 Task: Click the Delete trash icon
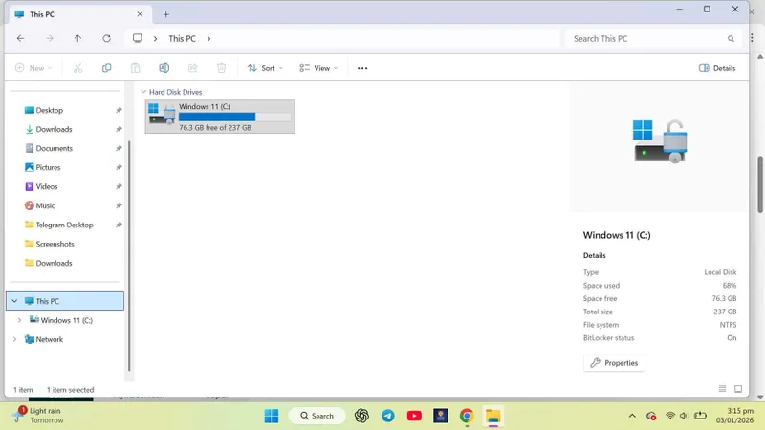[x=222, y=68]
